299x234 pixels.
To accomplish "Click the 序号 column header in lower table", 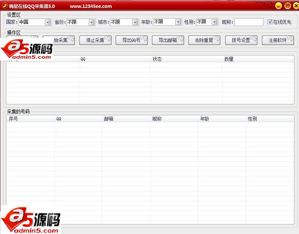I will pyautogui.click(x=30, y=119).
